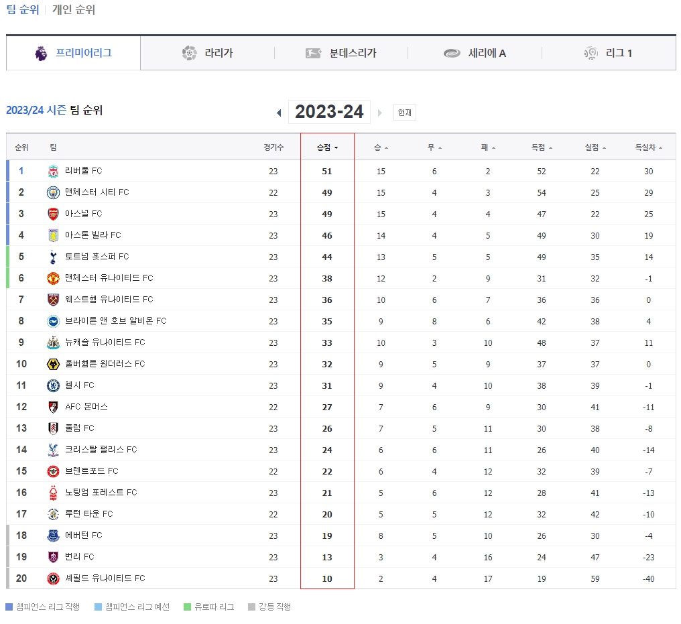Sort table by 득점 column
This screenshot has width=681, height=624.
(x=542, y=147)
